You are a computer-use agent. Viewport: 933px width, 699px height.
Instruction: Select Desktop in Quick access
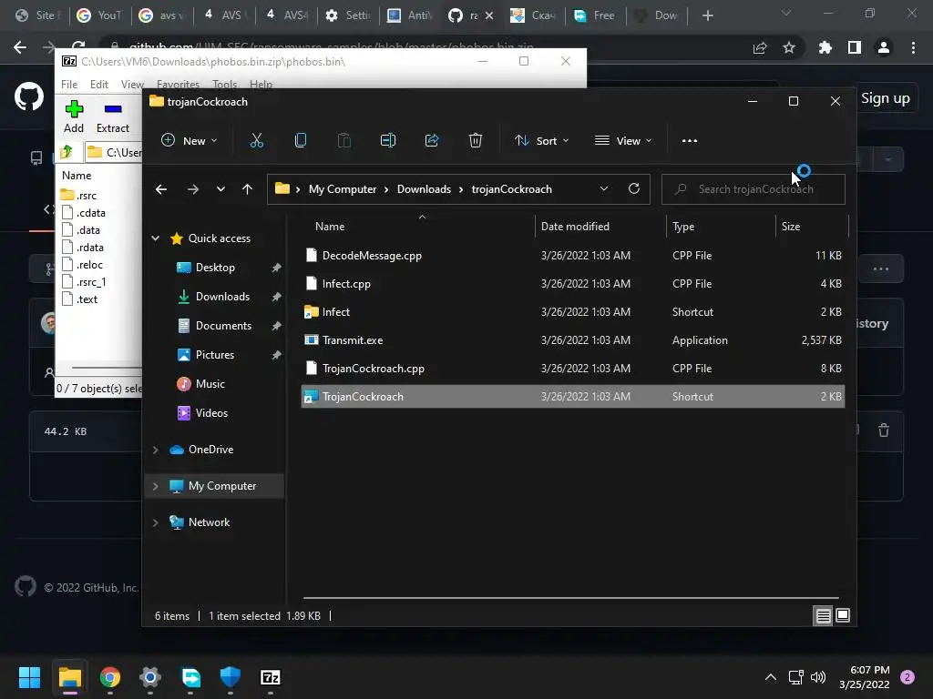[x=215, y=268]
